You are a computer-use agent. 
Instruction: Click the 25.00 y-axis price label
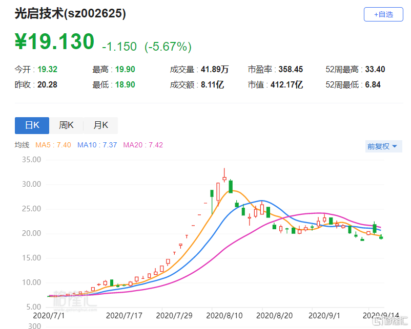pos(31,209)
